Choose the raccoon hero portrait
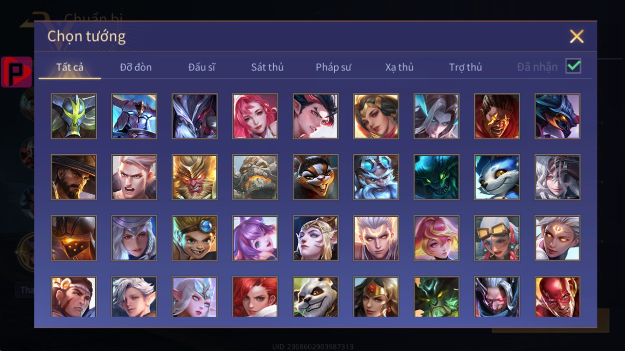Image resolution: width=625 pixels, height=351 pixels. point(315,177)
